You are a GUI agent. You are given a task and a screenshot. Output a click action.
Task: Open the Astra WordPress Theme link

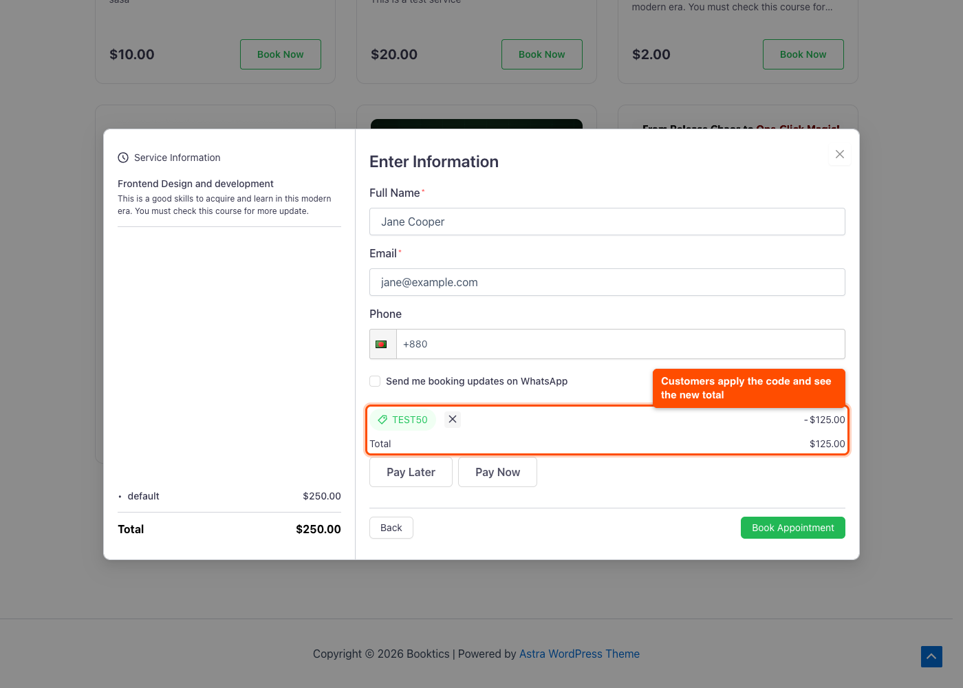[x=579, y=654]
